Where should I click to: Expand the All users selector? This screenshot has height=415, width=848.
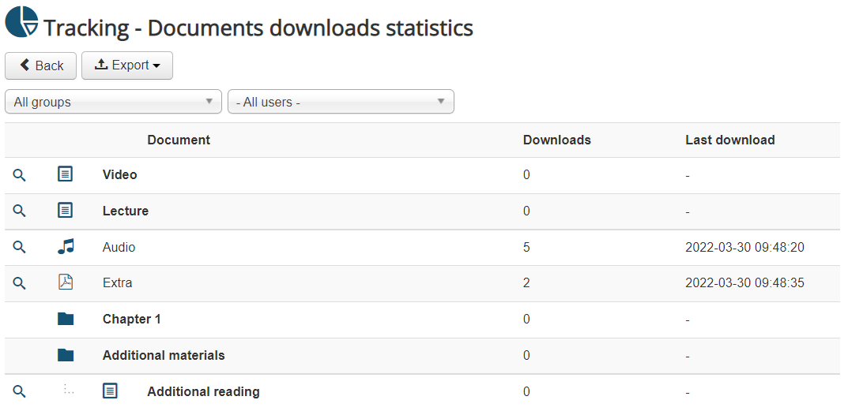pyautogui.click(x=341, y=102)
